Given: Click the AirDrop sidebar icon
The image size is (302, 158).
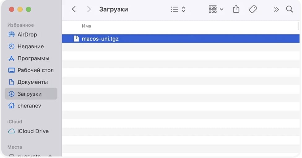Looking at the screenshot, I should coord(11,35).
